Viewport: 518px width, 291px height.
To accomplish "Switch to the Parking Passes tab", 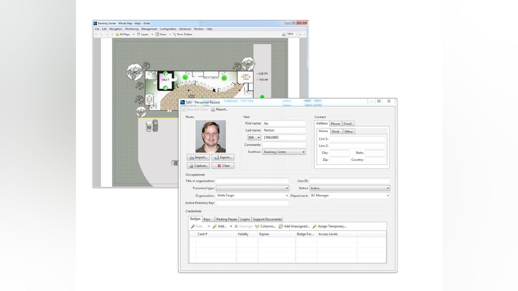I will (x=226, y=219).
